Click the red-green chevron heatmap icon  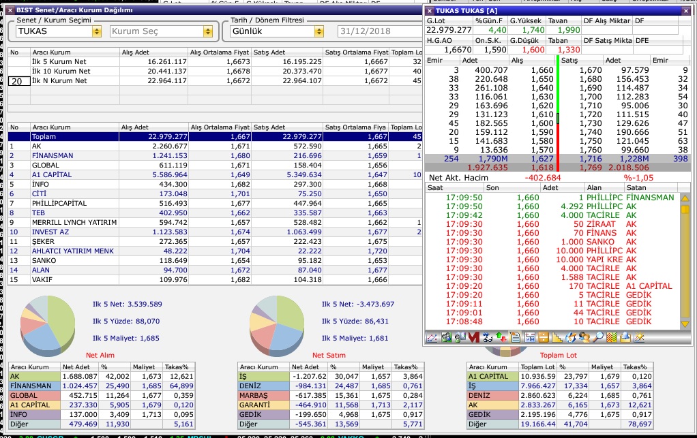coord(612,337)
